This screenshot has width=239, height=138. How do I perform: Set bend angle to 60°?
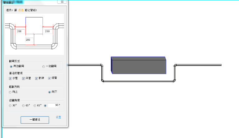tap(35, 106)
